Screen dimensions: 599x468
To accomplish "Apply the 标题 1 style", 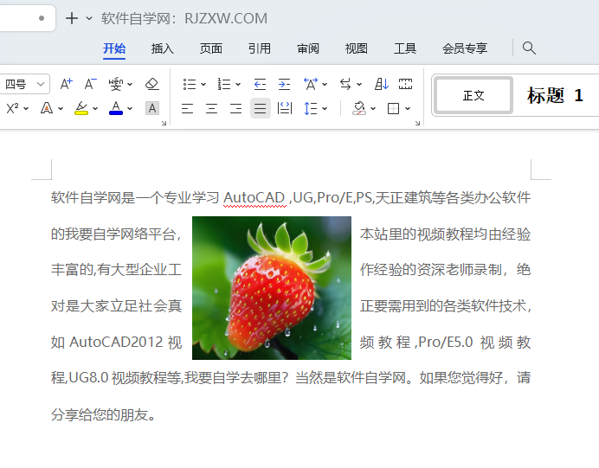I will (x=555, y=95).
